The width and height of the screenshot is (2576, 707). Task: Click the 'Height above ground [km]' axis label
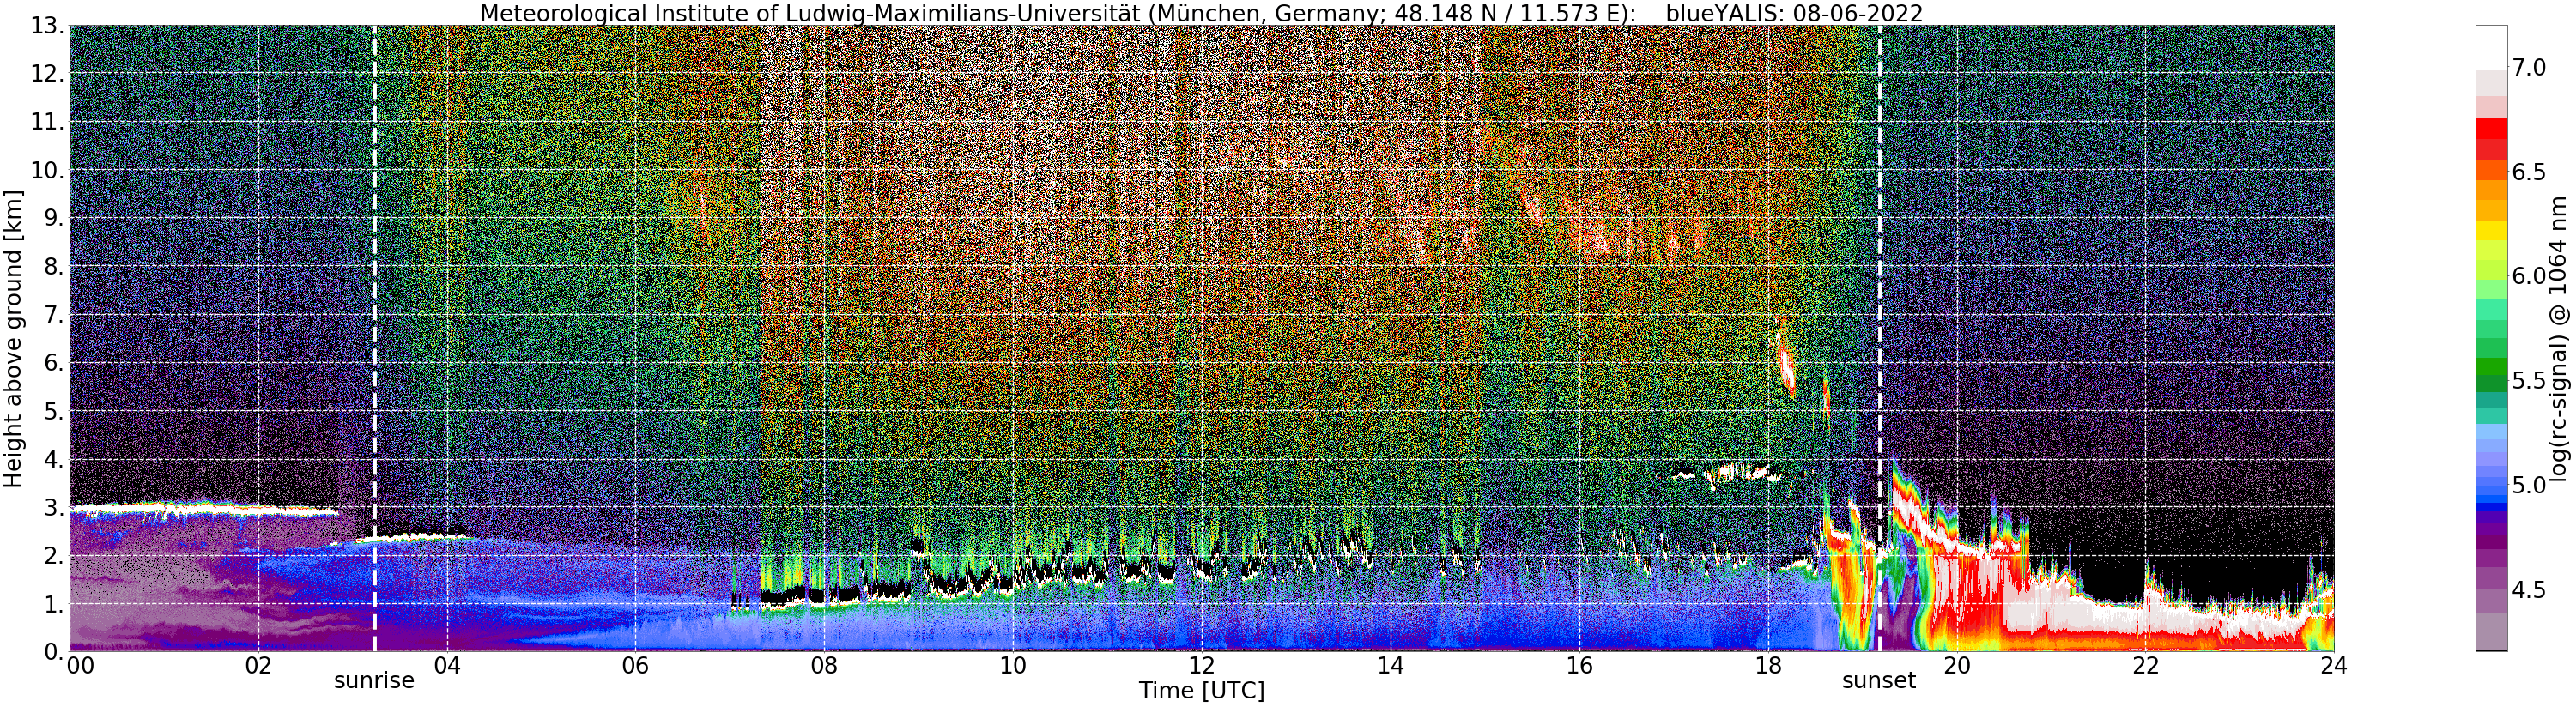[x=13, y=338]
